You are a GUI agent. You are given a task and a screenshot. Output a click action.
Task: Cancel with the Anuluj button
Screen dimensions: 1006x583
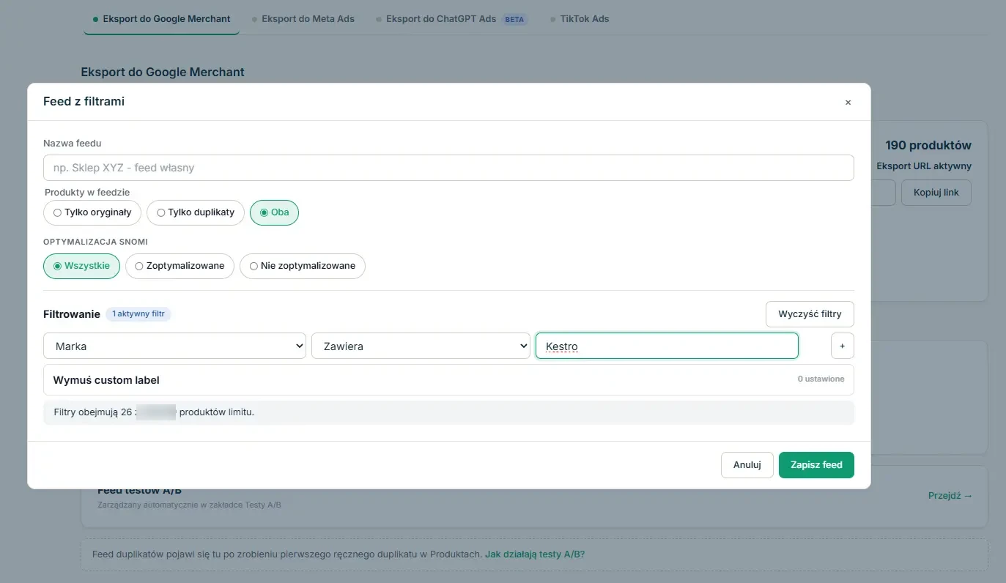click(x=747, y=464)
